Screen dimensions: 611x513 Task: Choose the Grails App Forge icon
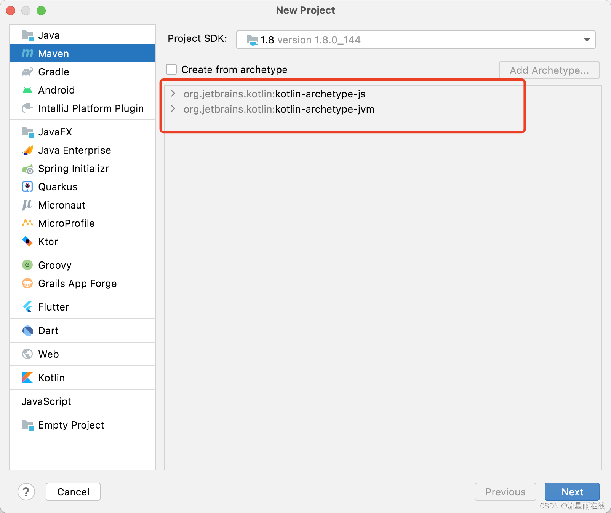(x=27, y=284)
